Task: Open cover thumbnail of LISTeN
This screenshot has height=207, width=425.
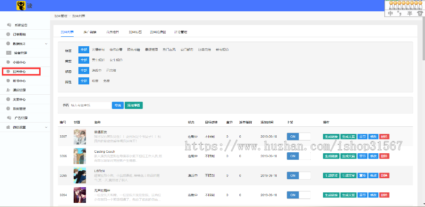Action: point(80,175)
